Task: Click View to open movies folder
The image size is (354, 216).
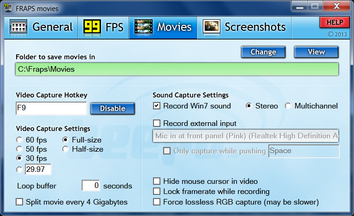Action: (316, 52)
